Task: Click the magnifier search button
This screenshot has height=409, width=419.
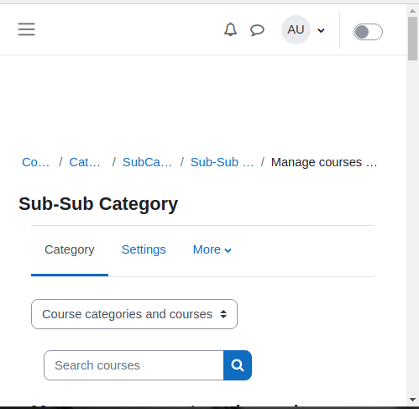Action: [238, 365]
